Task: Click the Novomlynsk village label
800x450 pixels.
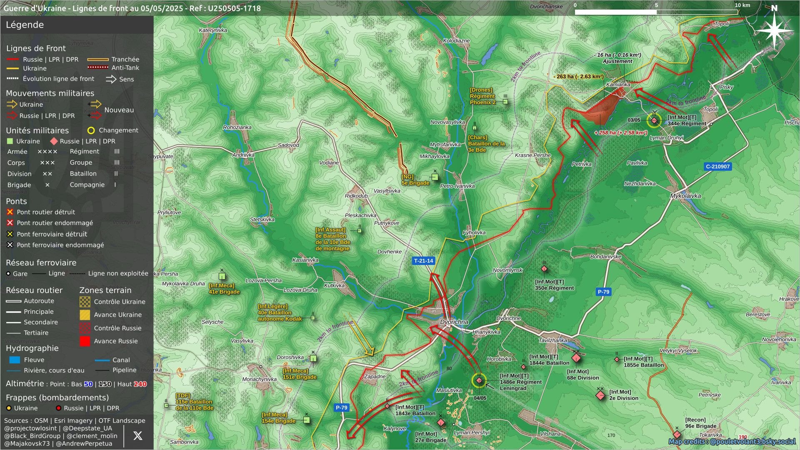Action: (x=507, y=270)
